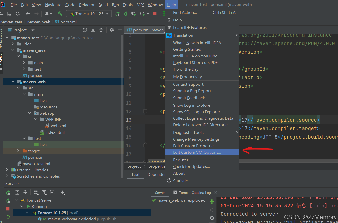Open the user profile dropdown in toolbar
The image size is (338, 223).
click(x=48, y=14)
